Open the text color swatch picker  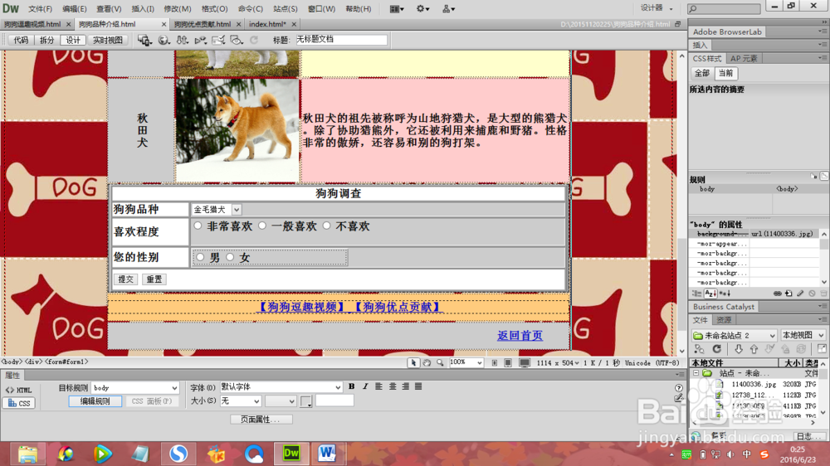coord(306,401)
